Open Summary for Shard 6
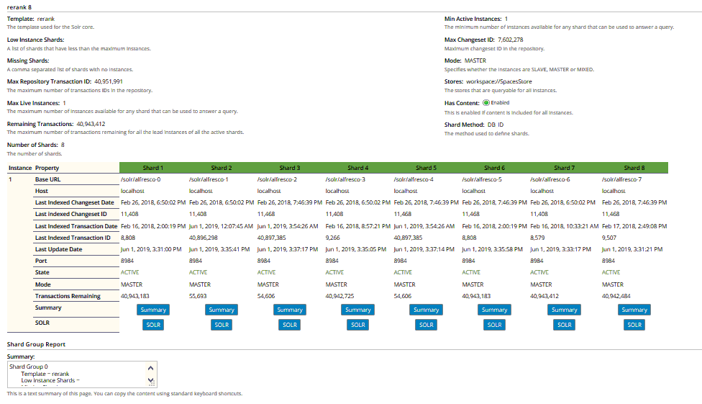 (x=494, y=310)
